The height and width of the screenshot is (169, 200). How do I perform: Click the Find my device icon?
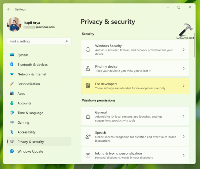[88, 69]
